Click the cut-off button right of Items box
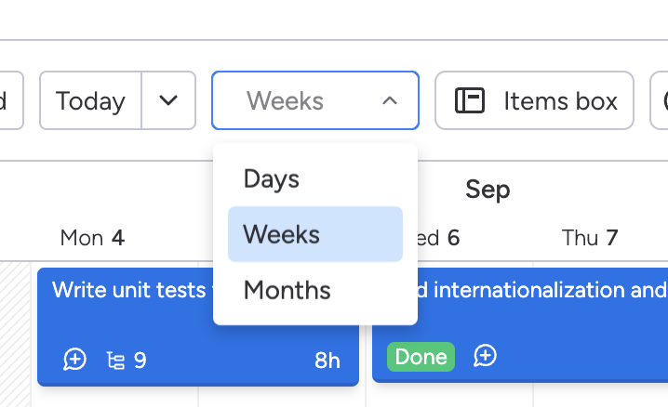 (x=660, y=100)
